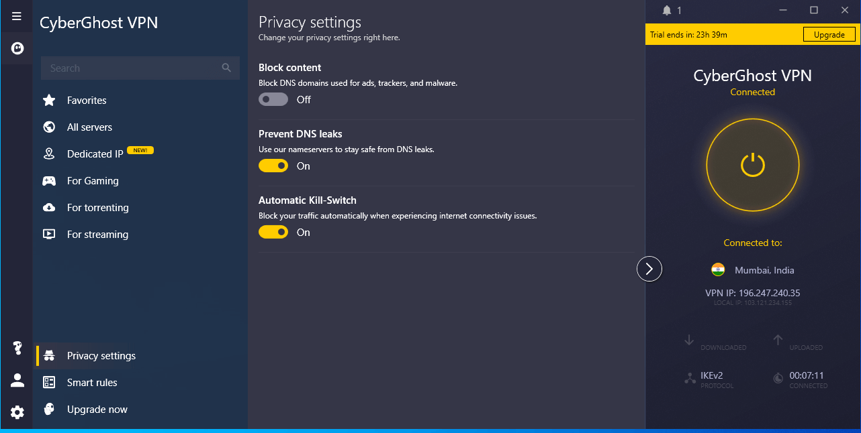Click the search magnifier icon
The width and height of the screenshot is (861, 433).
(226, 68)
